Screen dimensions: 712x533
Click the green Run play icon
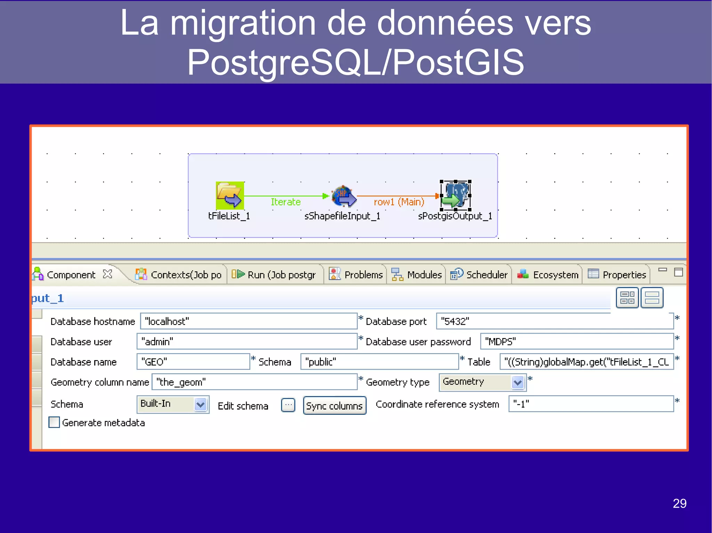click(238, 274)
